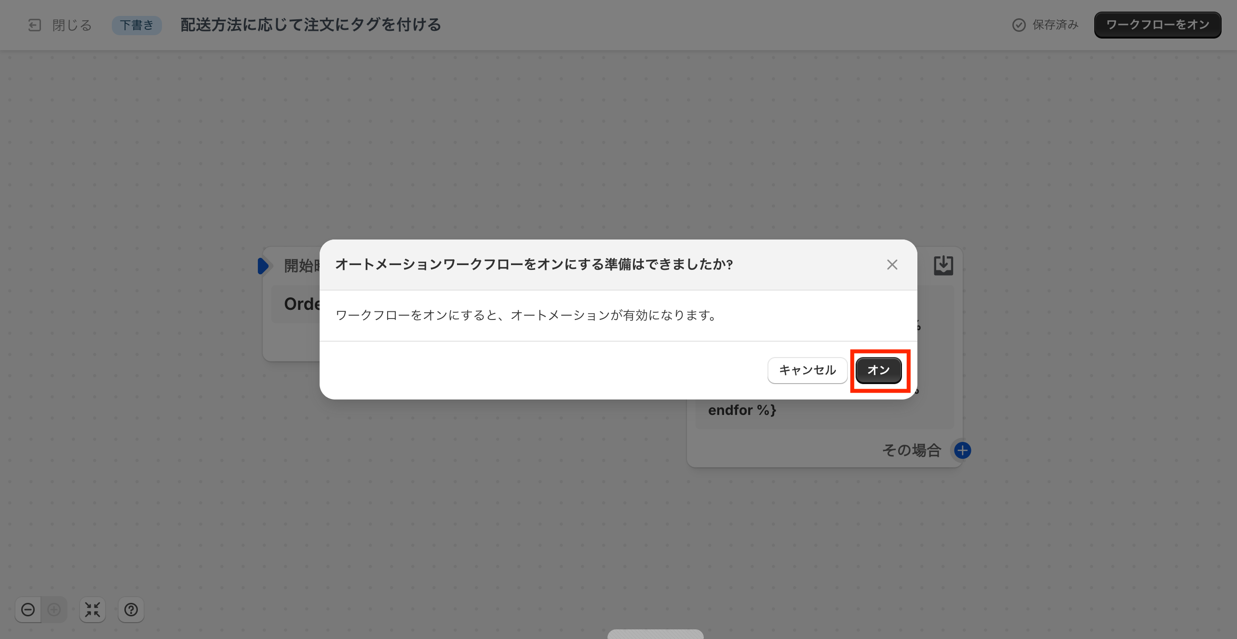The width and height of the screenshot is (1237, 639).
Task: Dismiss the dialog with the X icon
Action: (x=892, y=265)
